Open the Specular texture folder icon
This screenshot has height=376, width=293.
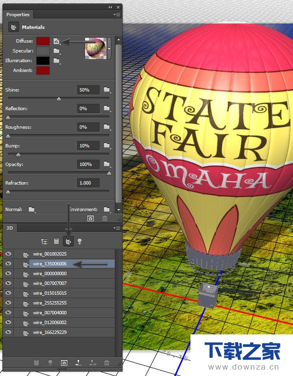pos(57,51)
